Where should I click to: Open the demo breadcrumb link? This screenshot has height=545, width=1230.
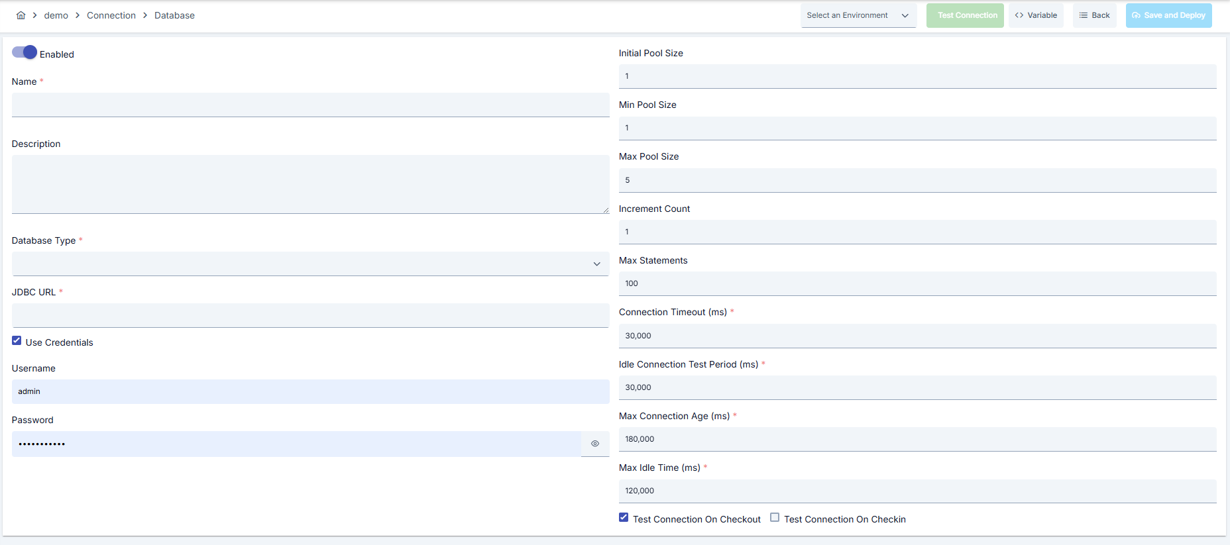coord(56,15)
